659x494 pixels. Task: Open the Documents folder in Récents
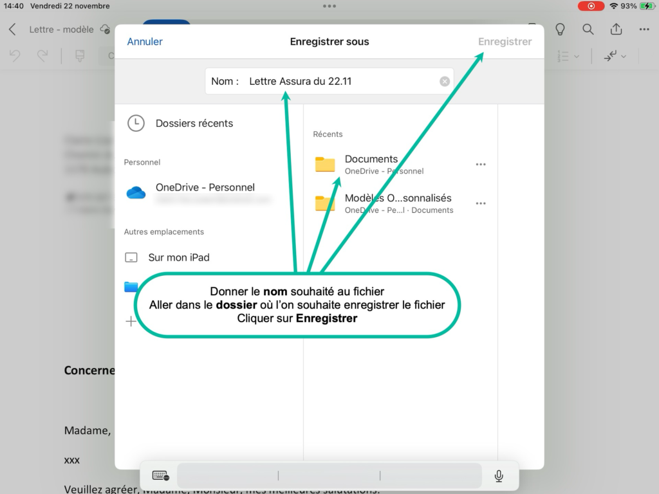(371, 164)
